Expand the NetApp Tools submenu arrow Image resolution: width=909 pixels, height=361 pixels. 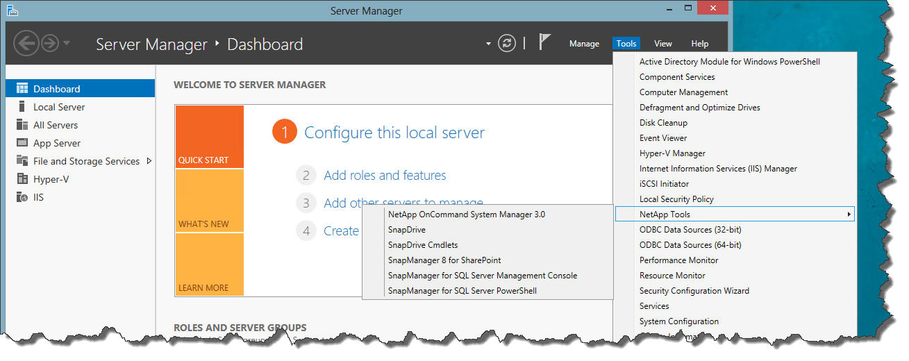(849, 215)
